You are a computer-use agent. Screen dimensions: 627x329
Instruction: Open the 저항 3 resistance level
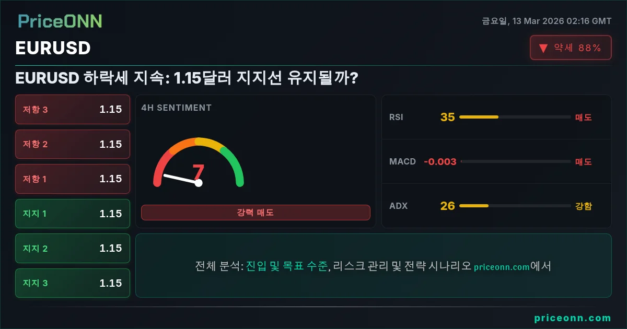pos(73,109)
